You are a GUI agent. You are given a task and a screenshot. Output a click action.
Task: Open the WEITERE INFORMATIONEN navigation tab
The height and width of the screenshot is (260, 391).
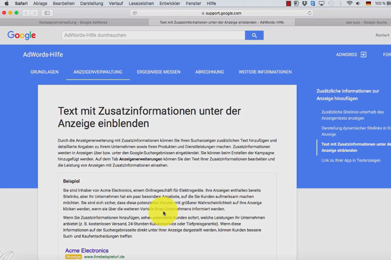265,72
